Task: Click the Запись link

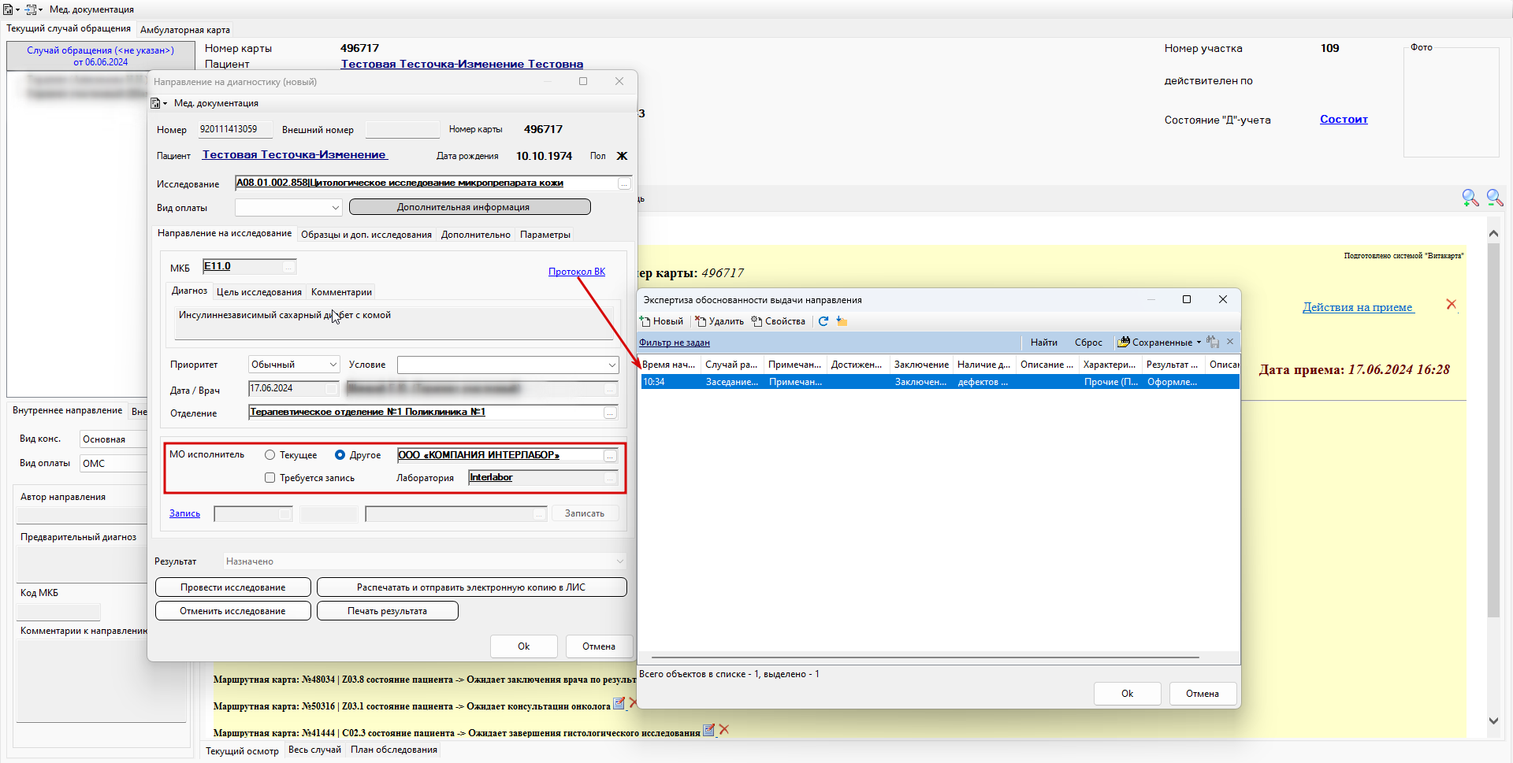Action: tap(184, 513)
